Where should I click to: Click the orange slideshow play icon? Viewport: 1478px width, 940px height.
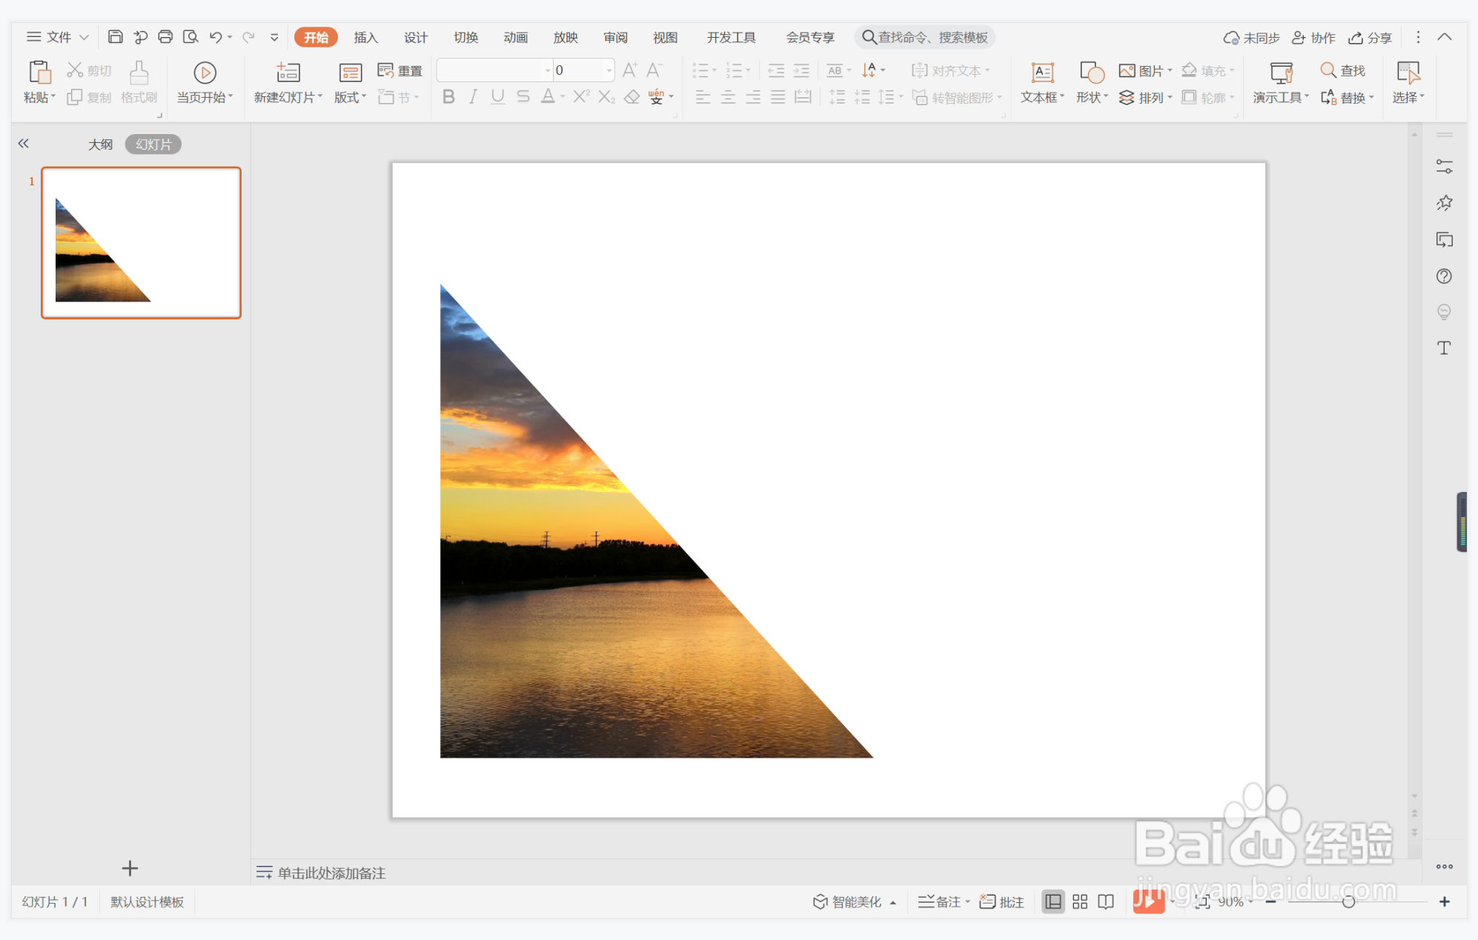pos(1148,901)
